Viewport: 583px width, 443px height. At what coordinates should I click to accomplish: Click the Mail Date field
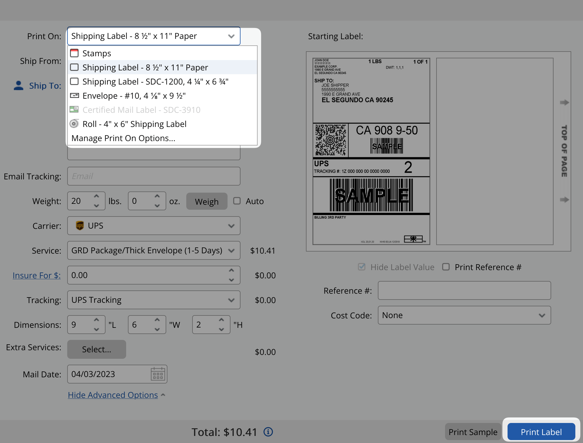pyautogui.click(x=117, y=374)
